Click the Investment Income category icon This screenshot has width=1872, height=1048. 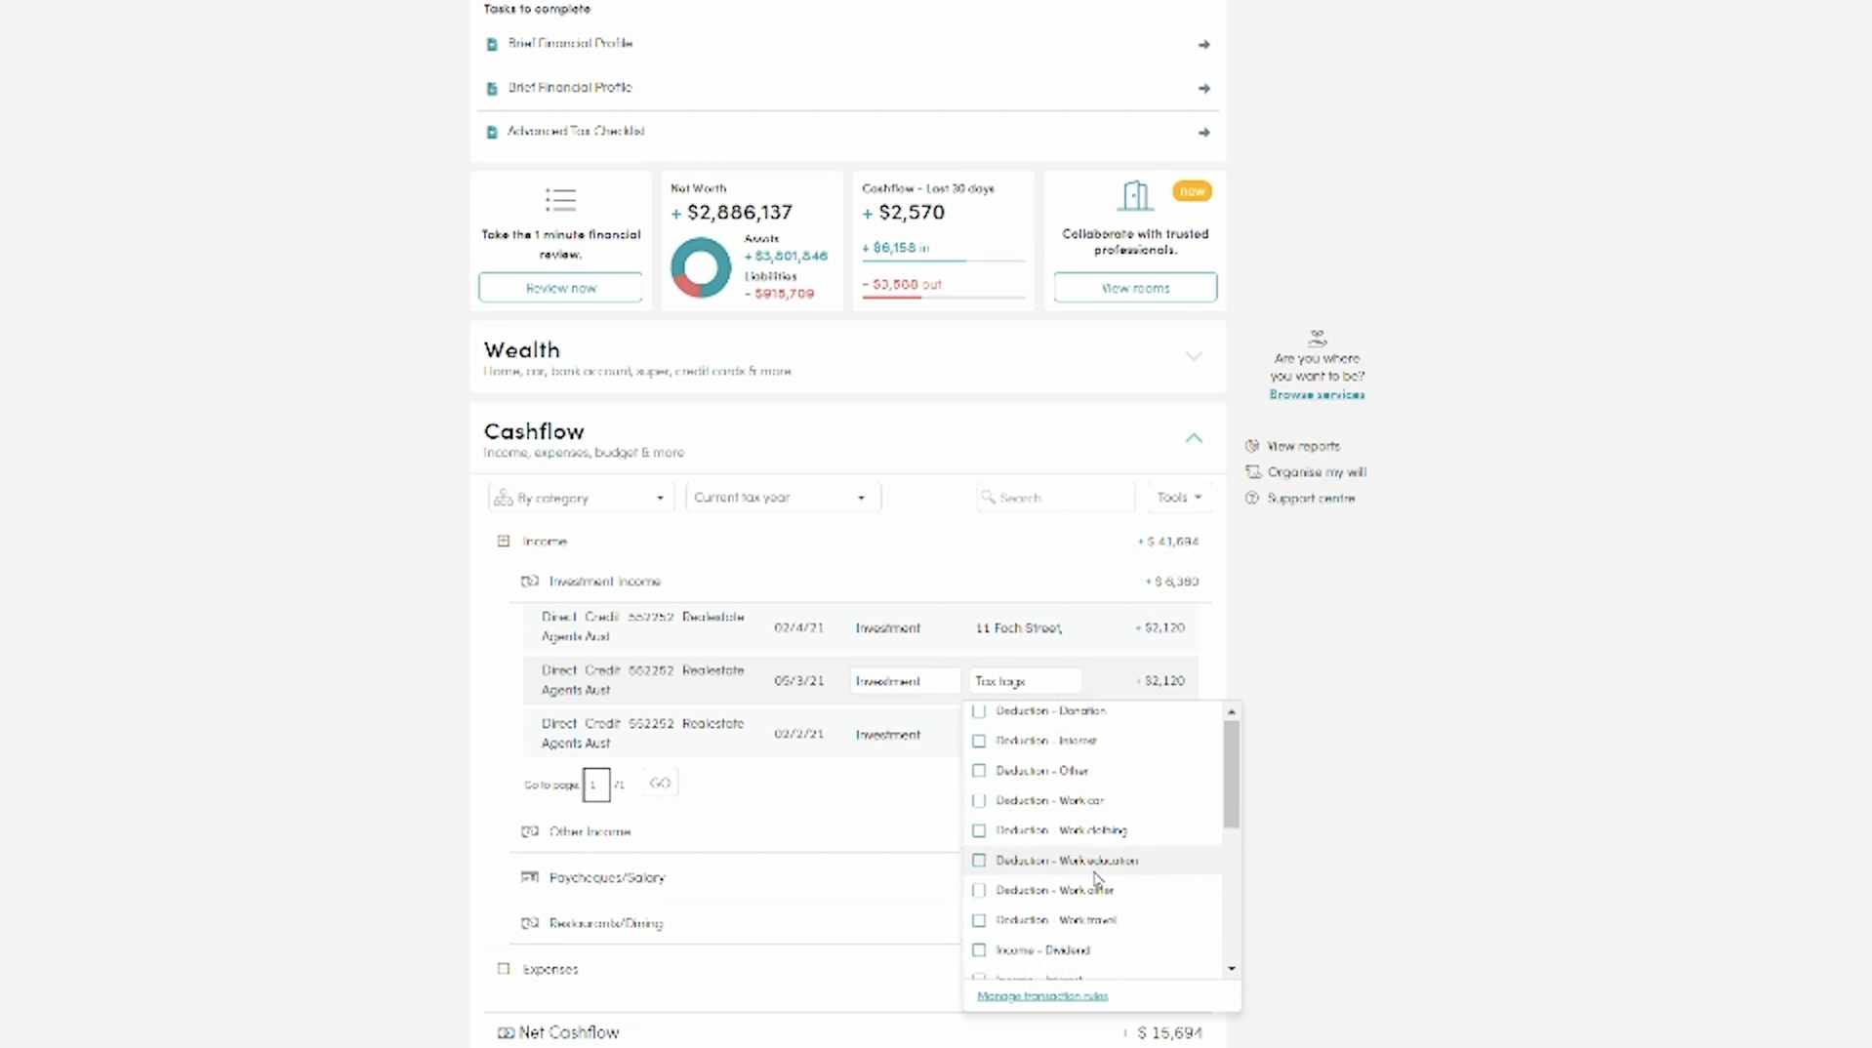(x=530, y=582)
